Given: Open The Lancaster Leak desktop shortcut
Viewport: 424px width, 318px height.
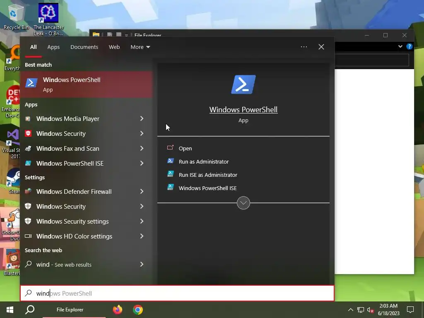Looking at the screenshot, I should [x=48, y=19].
